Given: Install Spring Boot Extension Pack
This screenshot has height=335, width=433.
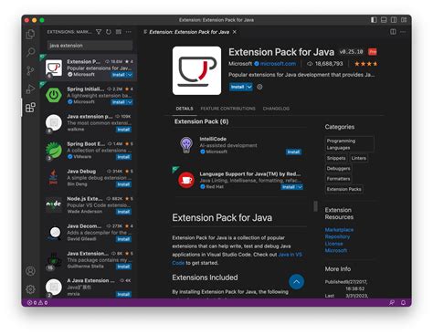Looking at the screenshot, I should click(123, 157).
